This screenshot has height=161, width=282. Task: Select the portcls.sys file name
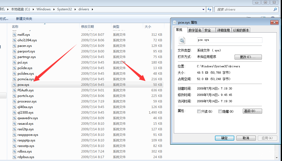pos(25,96)
